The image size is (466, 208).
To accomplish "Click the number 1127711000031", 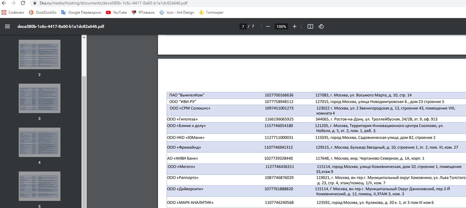I will pos(279,138).
